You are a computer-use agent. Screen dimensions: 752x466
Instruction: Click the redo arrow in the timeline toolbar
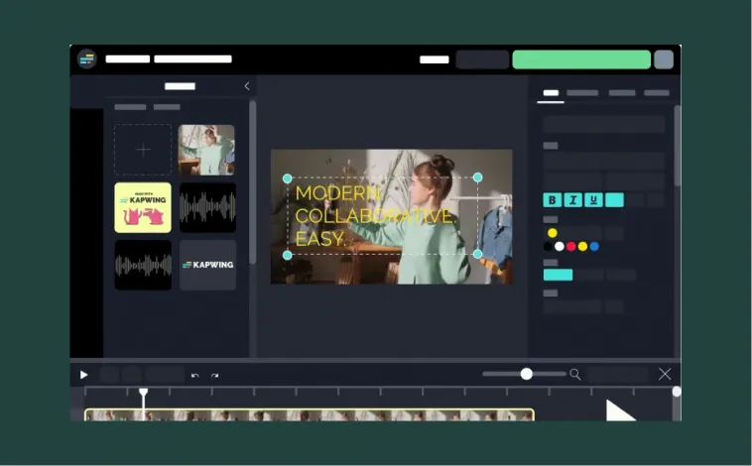[214, 375]
